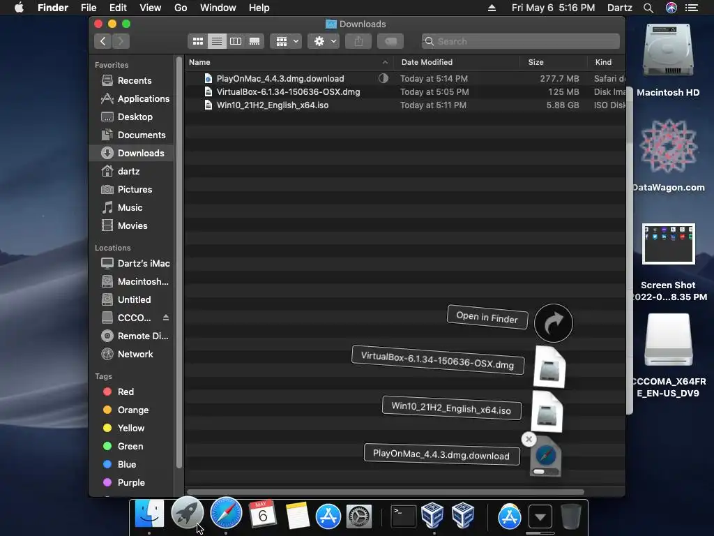The width and height of the screenshot is (714, 536).
Task: Open the Help menu
Action: click(259, 8)
